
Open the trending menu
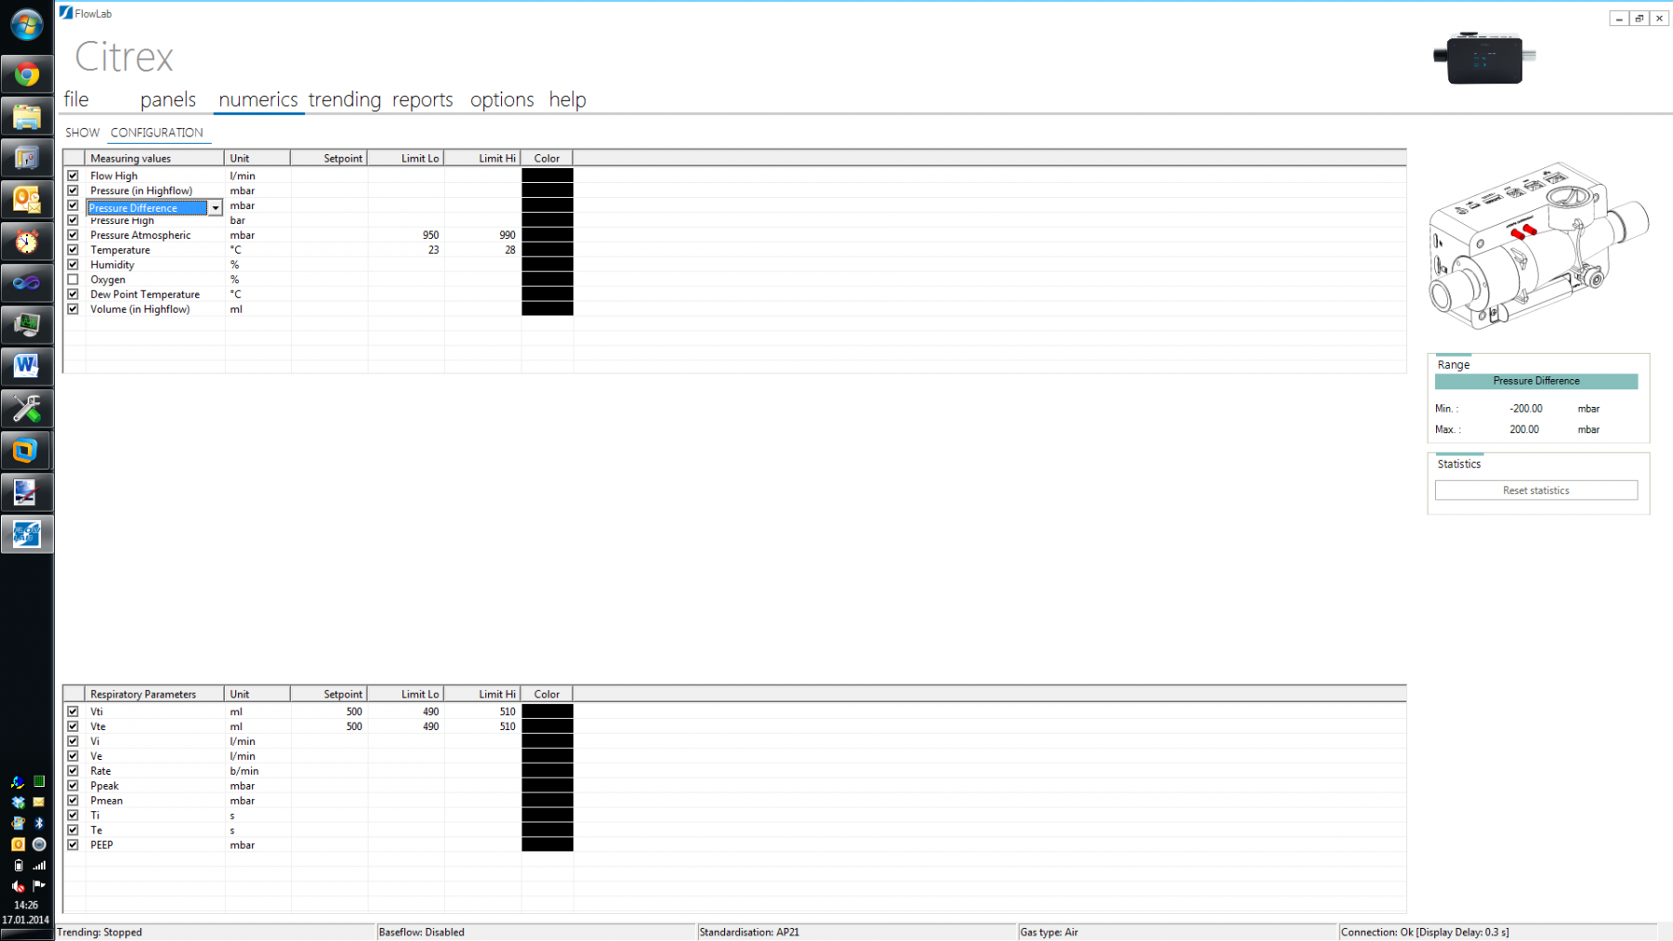[344, 99]
